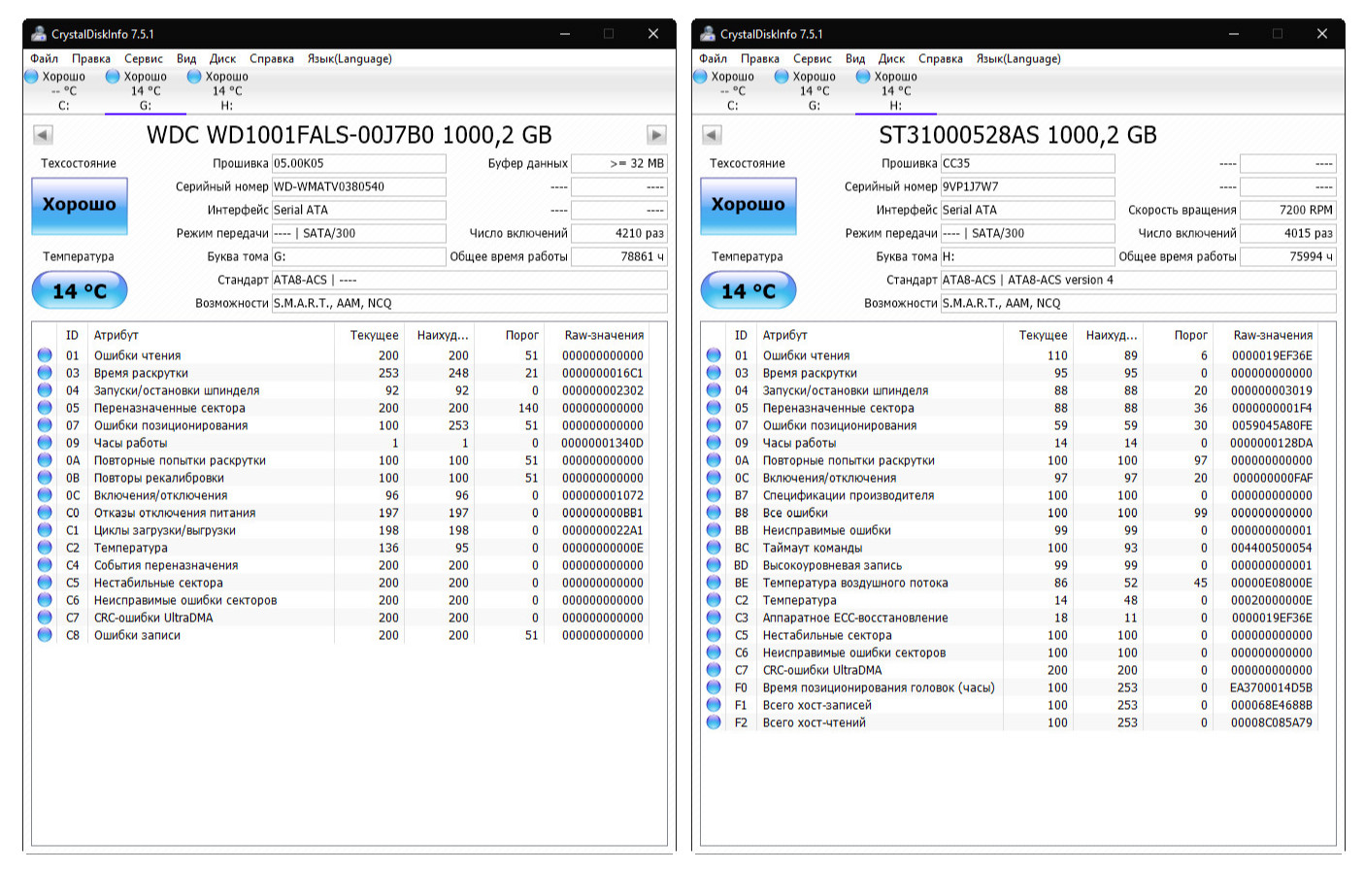The height and width of the screenshot is (871, 1365).
Task: Click CrystalDiskInfo app icon in ST31000528AS window title bar
Action: point(708,34)
